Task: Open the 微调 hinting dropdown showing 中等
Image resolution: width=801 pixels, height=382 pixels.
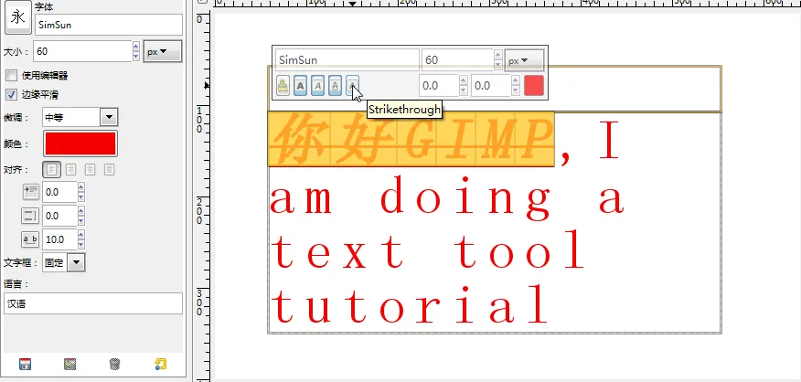Action: [x=80, y=117]
